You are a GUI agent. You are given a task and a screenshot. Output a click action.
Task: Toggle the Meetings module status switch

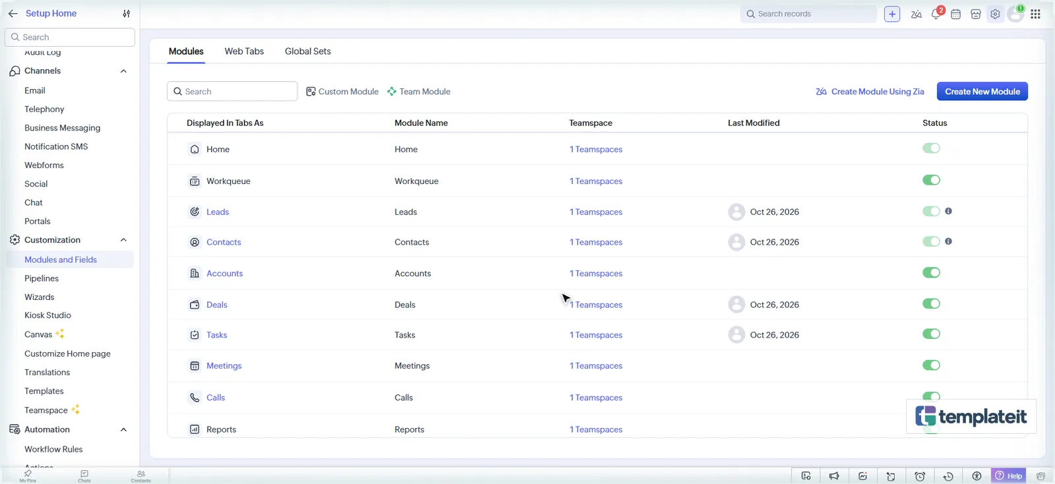(x=931, y=365)
